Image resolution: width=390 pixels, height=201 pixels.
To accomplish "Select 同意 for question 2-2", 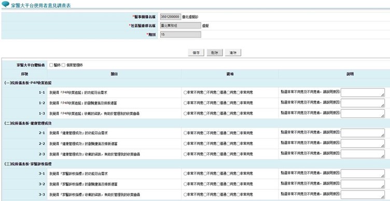I will (x=228, y=143).
